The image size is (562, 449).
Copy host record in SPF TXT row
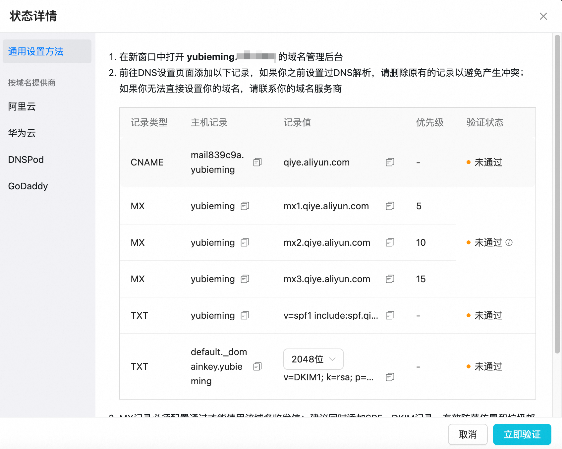coord(245,315)
